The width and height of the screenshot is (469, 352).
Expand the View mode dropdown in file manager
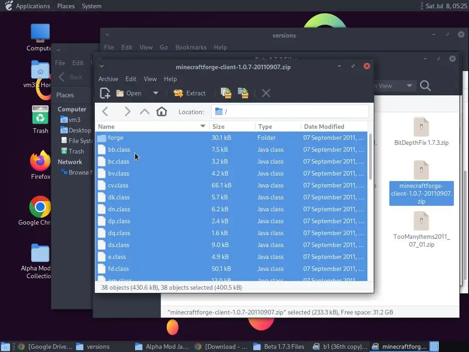[x=409, y=86]
